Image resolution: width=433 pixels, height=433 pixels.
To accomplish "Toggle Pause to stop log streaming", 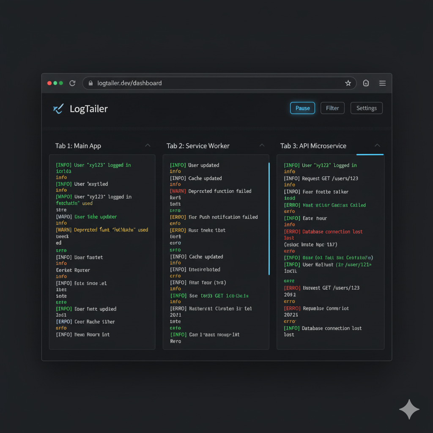I will pos(302,108).
